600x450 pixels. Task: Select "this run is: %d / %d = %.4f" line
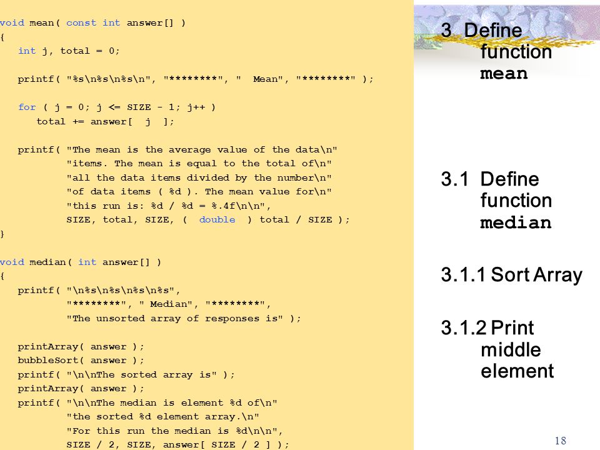tap(169, 206)
